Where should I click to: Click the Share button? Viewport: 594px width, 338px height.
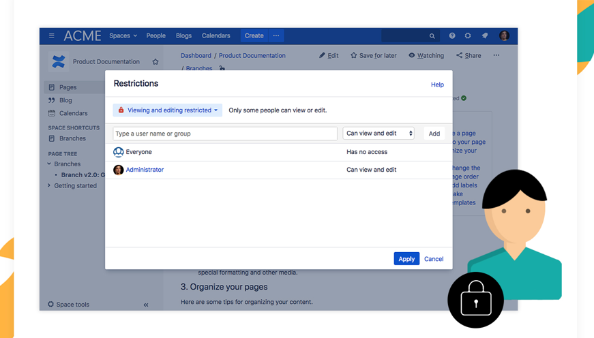pos(469,56)
